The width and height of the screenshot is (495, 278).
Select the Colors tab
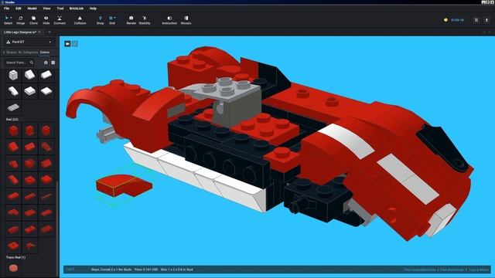click(45, 53)
